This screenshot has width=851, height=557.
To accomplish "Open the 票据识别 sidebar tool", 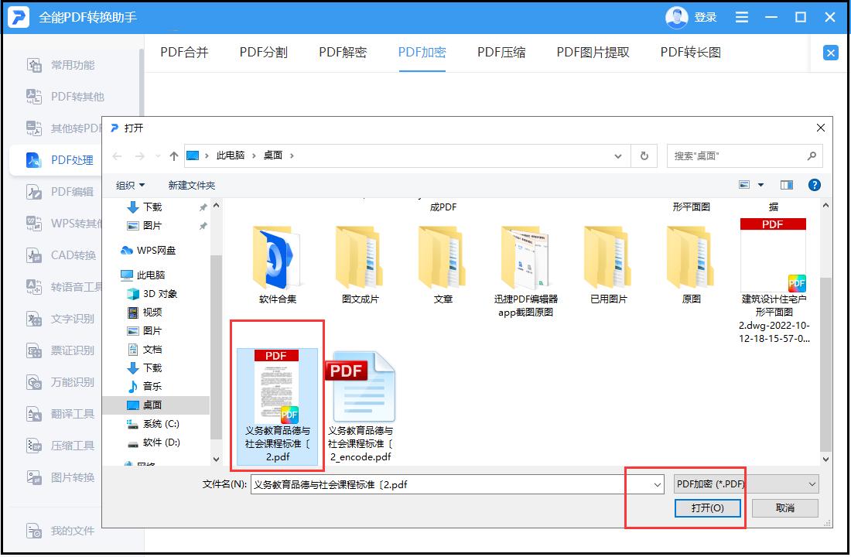I will click(58, 350).
